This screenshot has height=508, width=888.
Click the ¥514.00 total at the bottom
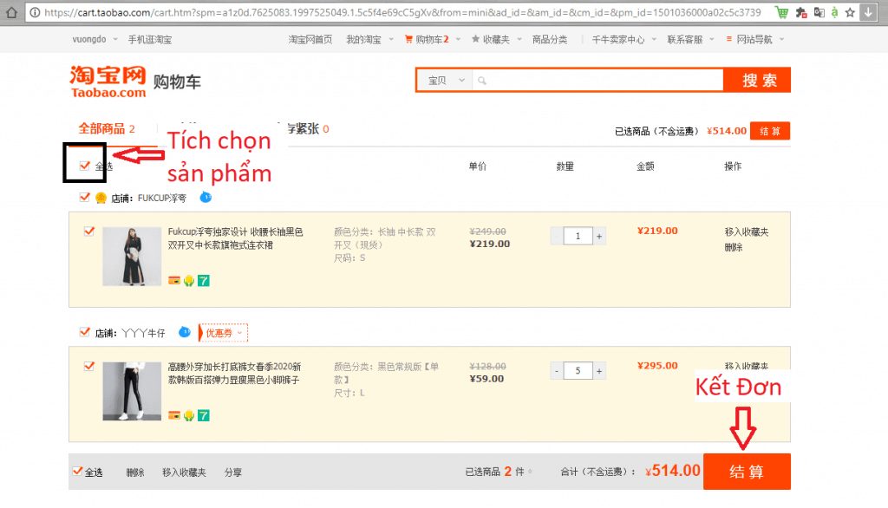673,470
